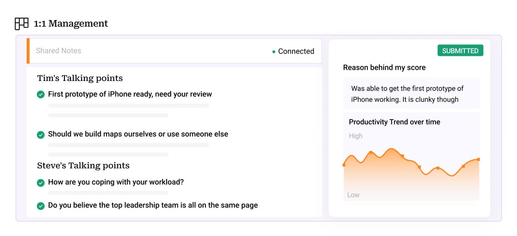Switch to the Reason behind my score section
Screen dimensions: 517x236
[384, 67]
